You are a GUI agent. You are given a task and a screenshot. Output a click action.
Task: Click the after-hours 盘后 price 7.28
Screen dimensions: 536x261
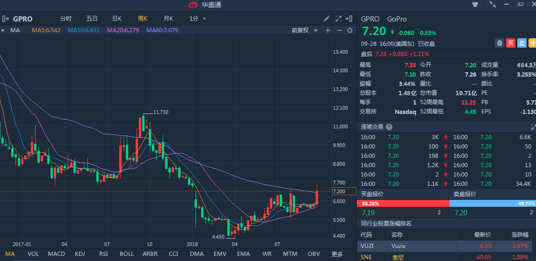pos(381,54)
